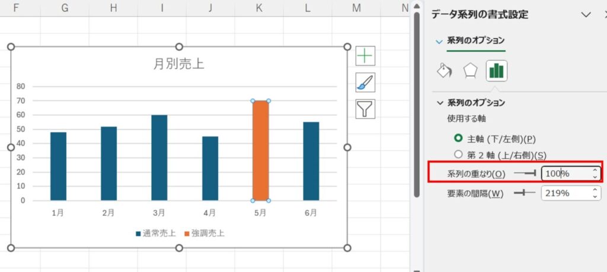This screenshot has width=607, height=272.
Task: Select column G header
Action: pyautogui.click(x=65, y=8)
